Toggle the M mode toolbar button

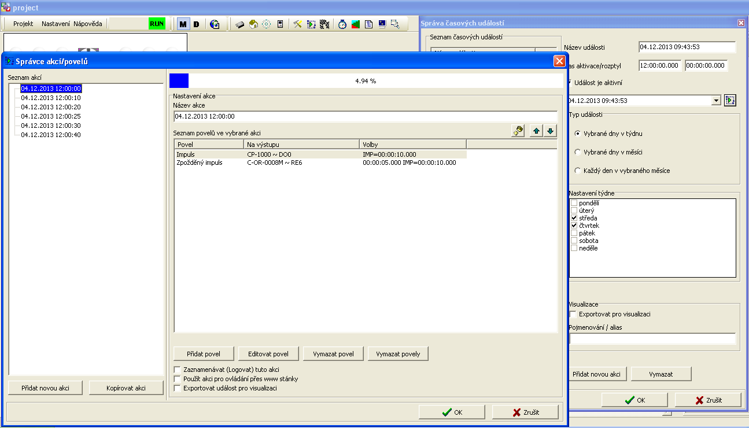coord(183,24)
